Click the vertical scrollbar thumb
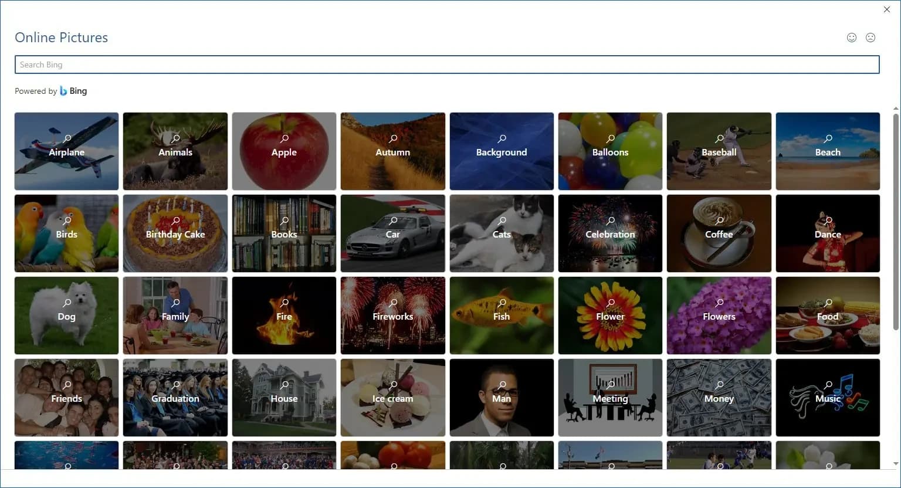The image size is (901, 488). point(896,222)
